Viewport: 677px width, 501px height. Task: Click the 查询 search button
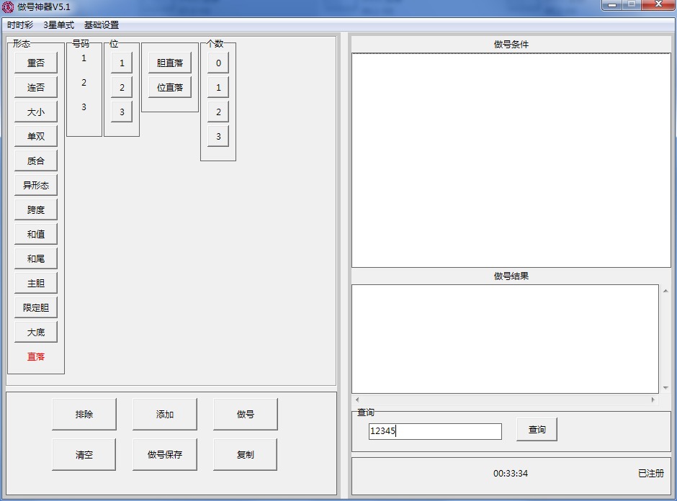click(537, 430)
